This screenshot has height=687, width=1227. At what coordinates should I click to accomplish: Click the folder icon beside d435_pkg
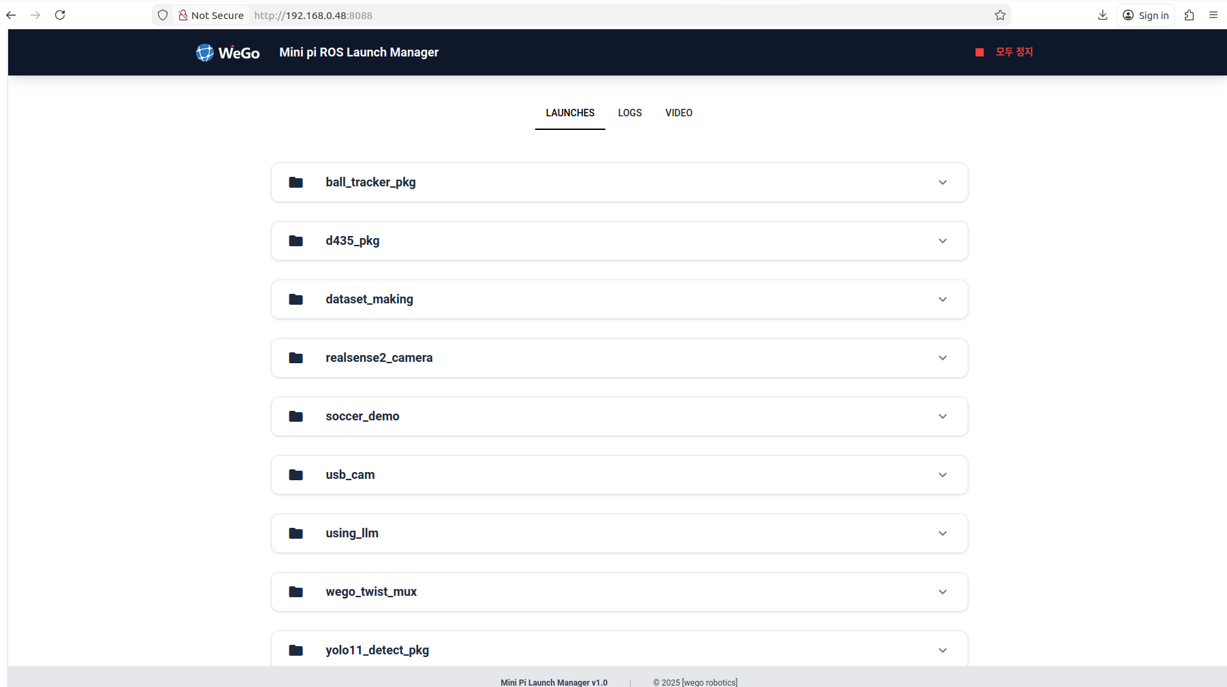click(x=296, y=241)
